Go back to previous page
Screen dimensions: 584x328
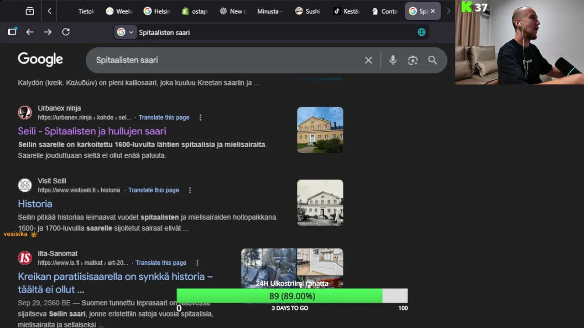click(x=30, y=32)
